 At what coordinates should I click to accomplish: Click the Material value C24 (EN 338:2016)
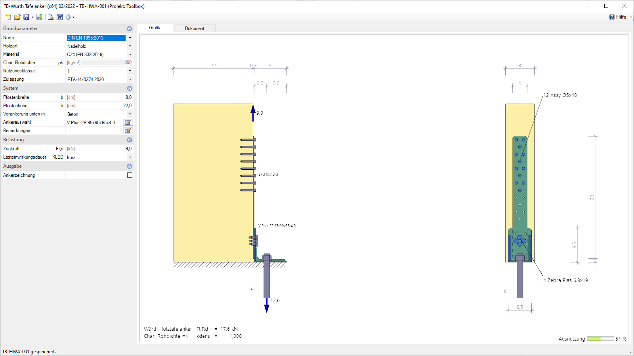tap(85, 55)
